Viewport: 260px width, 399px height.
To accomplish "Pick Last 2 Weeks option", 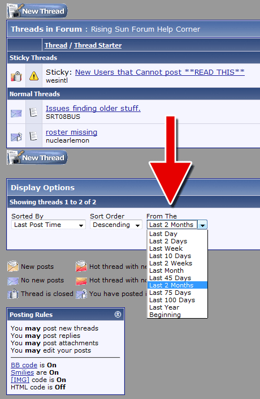I will (x=177, y=263).
